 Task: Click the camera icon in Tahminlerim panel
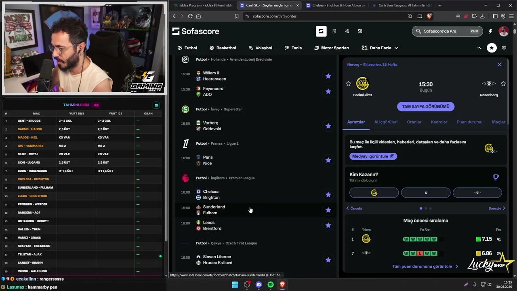click(156, 105)
